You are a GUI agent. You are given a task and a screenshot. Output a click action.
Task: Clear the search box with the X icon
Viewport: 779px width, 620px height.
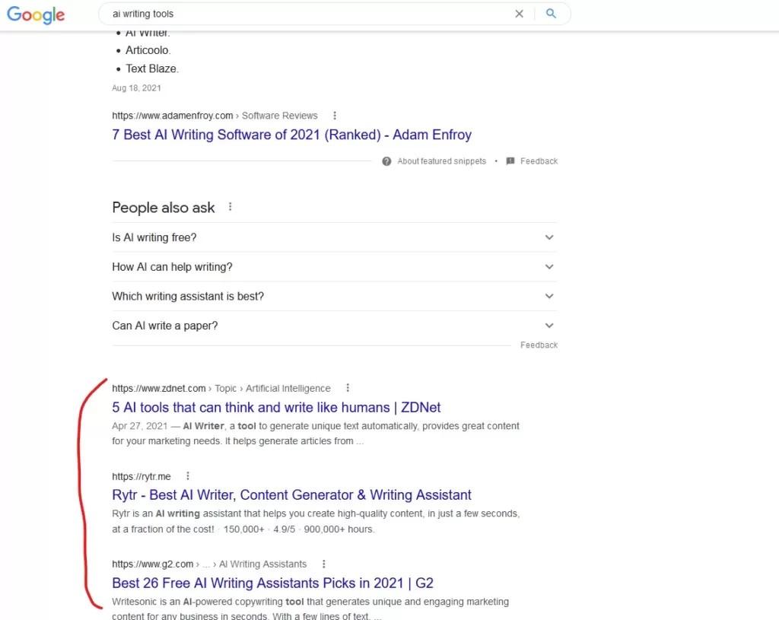point(519,14)
